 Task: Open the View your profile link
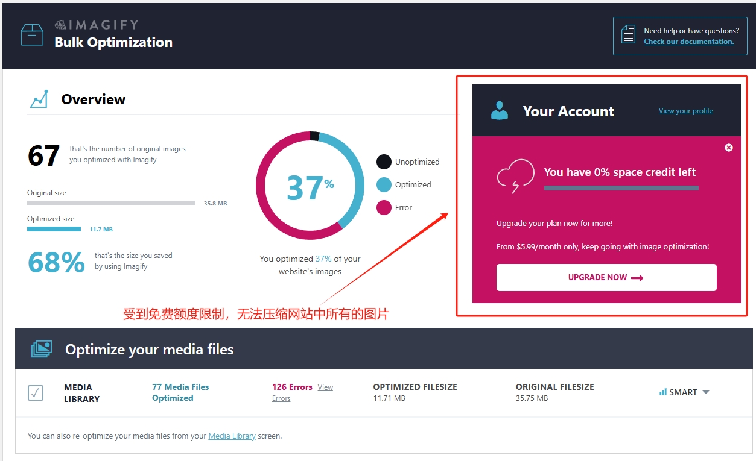click(685, 111)
